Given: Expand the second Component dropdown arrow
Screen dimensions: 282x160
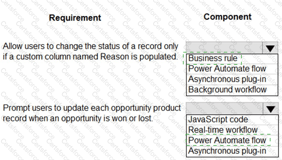Looking at the screenshot, I should 270,109.
